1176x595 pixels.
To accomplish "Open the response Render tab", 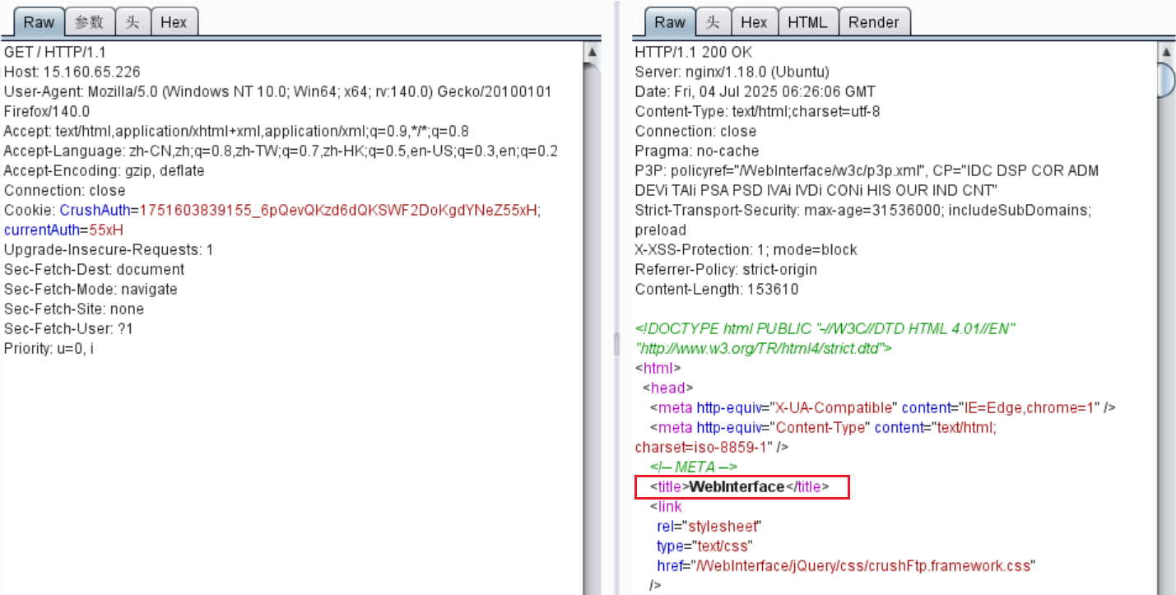I will click(x=874, y=22).
